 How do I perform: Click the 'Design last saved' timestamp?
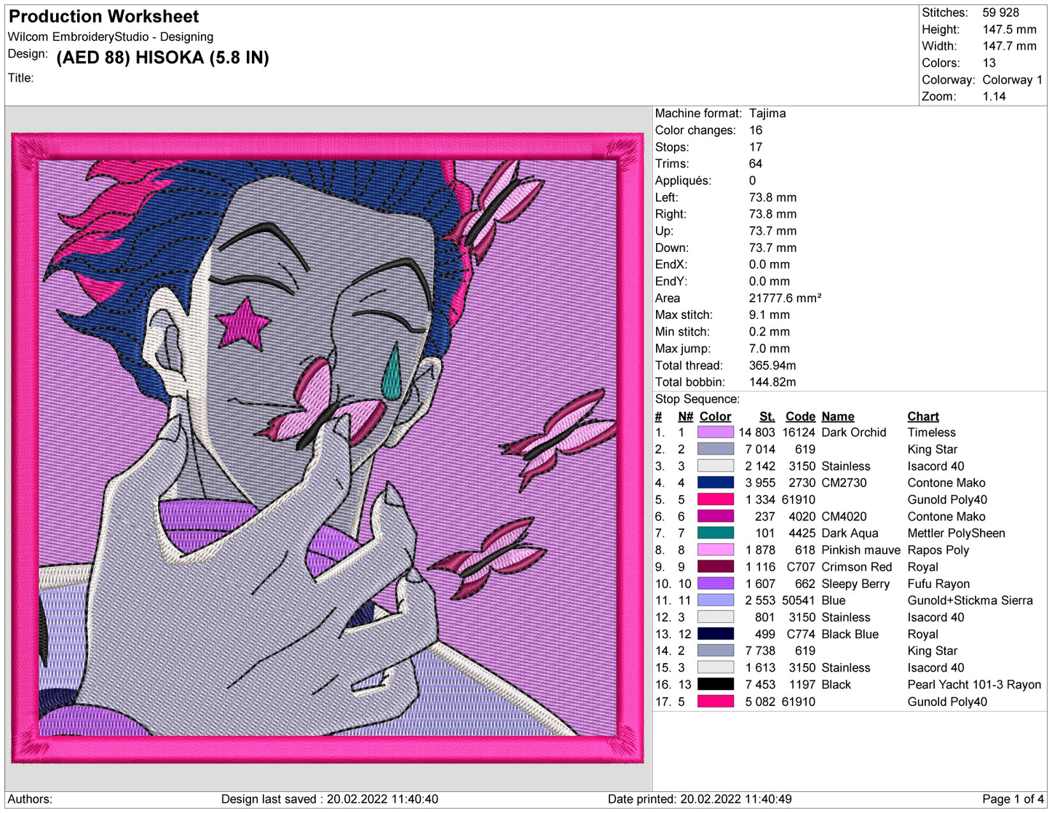[x=330, y=799]
